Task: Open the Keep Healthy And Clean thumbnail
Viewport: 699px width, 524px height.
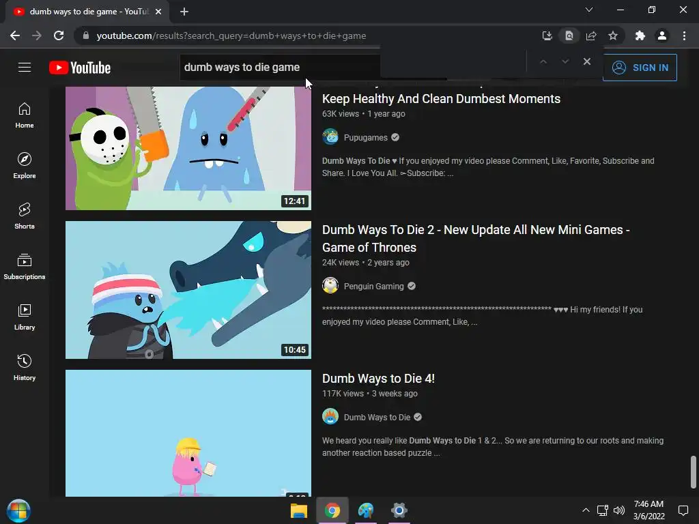Action: (188, 148)
